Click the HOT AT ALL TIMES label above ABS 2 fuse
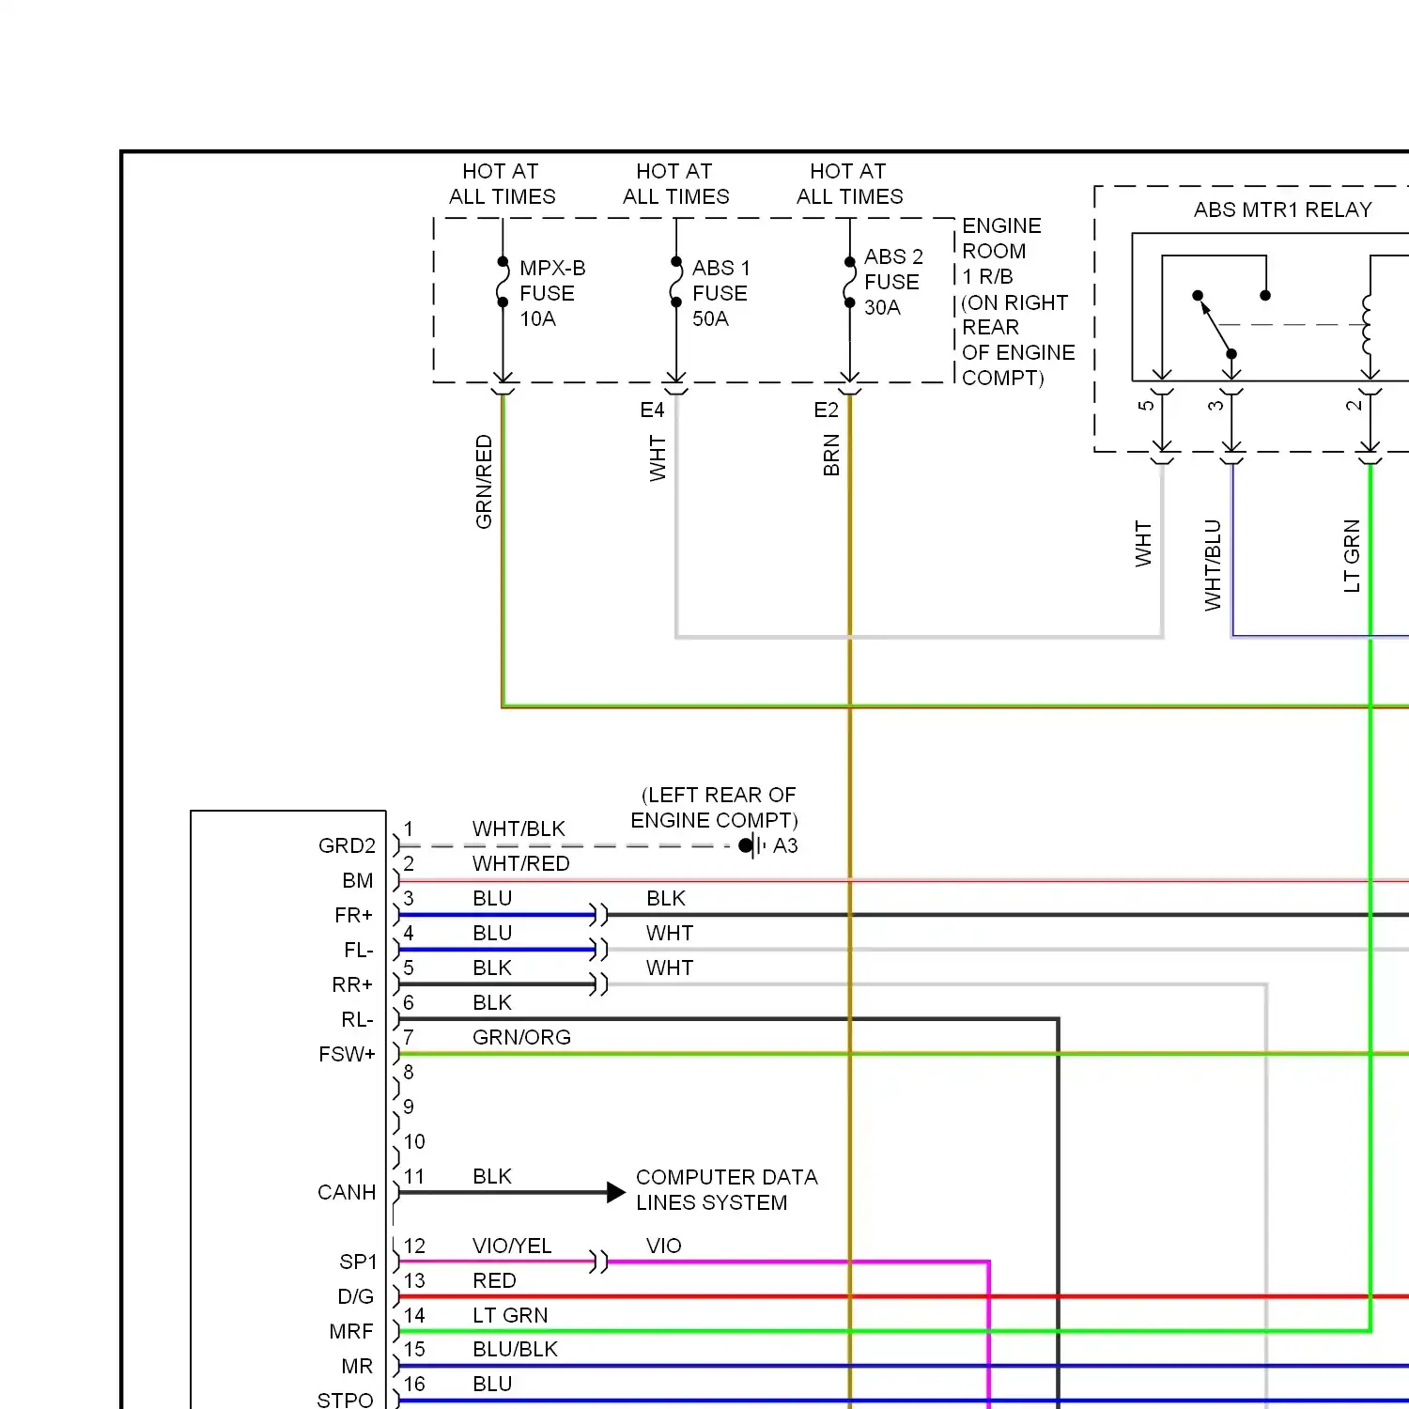1409x1409 pixels. click(x=849, y=184)
